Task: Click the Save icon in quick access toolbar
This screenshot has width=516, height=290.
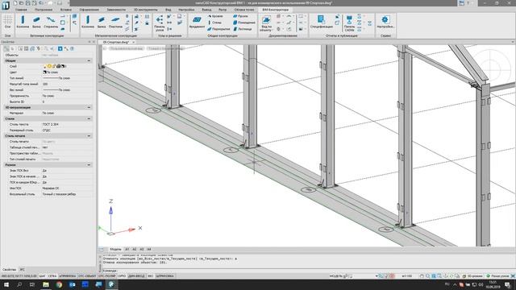Action: (28, 3)
